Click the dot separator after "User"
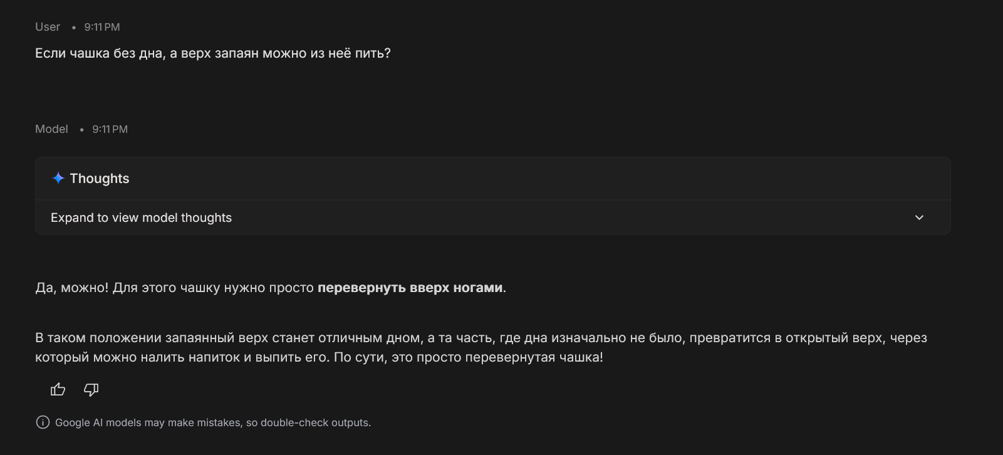Viewport: 1003px width, 455px height. pos(74,28)
